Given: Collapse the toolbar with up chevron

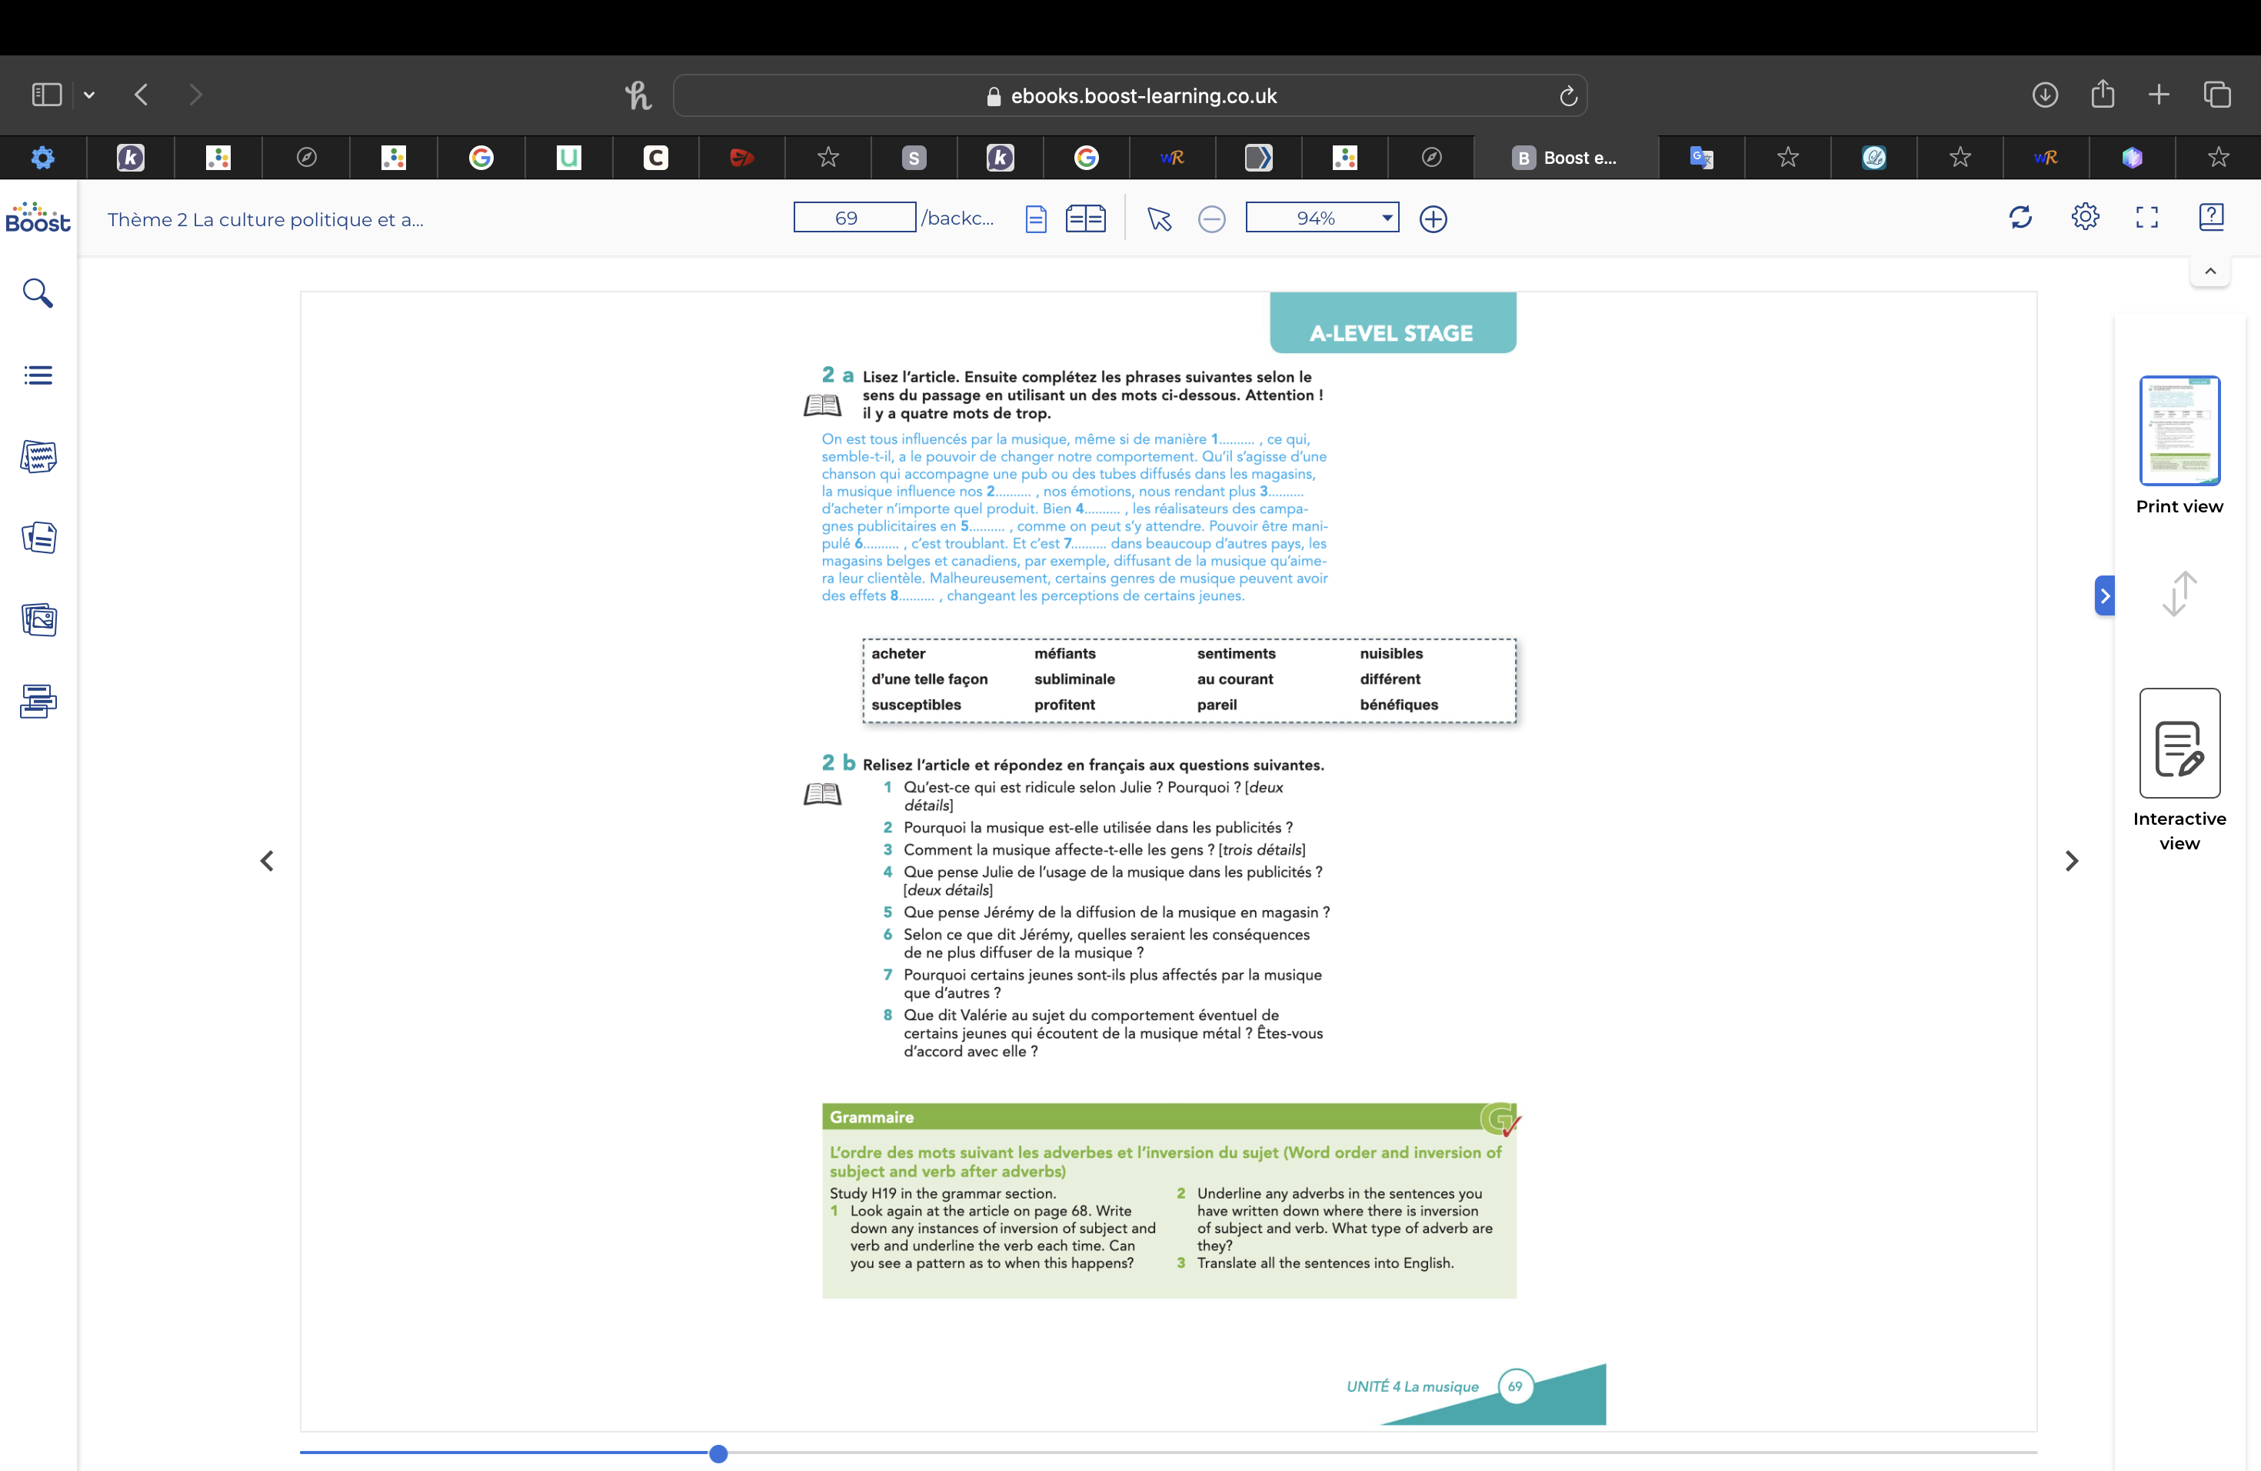Looking at the screenshot, I should pos(2211,272).
